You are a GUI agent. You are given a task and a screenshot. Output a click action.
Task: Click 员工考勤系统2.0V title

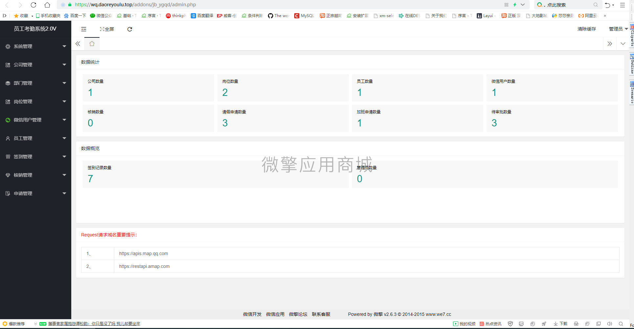pyautogui.click(x=35, y=29)
